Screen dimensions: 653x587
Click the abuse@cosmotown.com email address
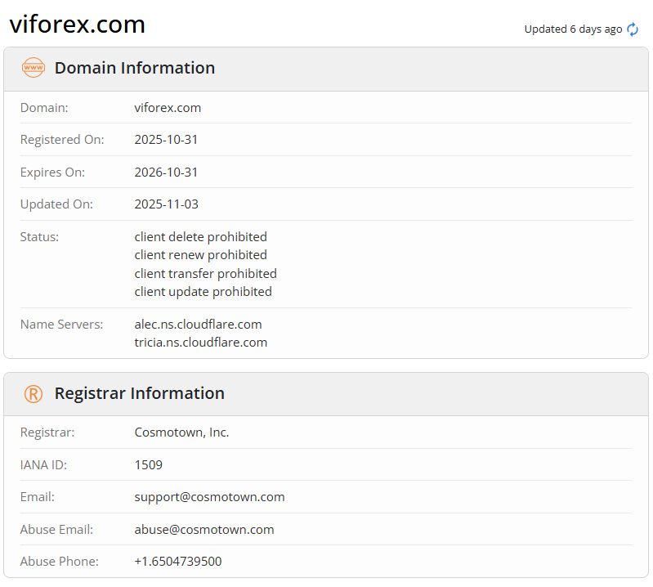[204, 530]
